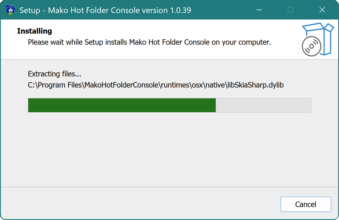
Task: Click the "Extracting files..." status label
Action: (x=55, y=74)
